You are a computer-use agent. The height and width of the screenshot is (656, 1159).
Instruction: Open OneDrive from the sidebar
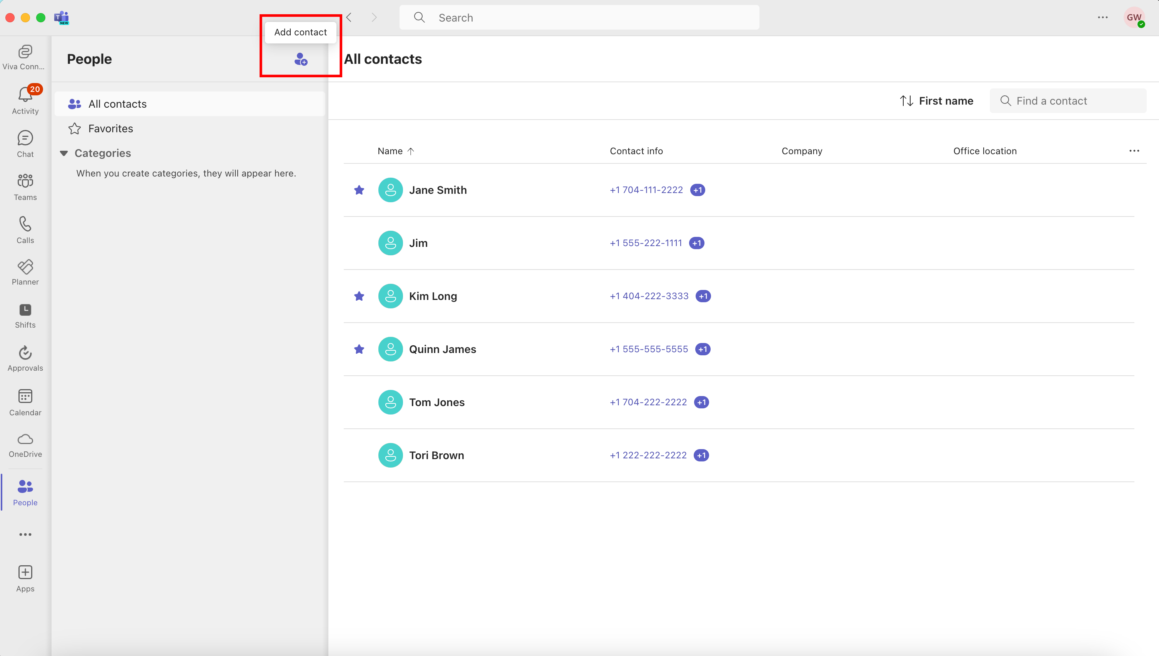(25, 446)
